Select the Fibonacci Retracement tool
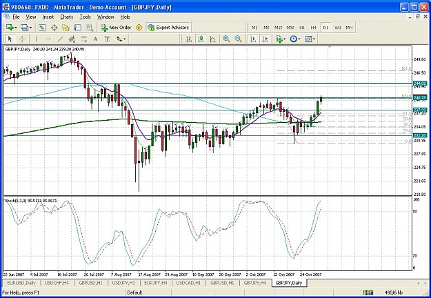431x298 pixels. coord(83,39)
